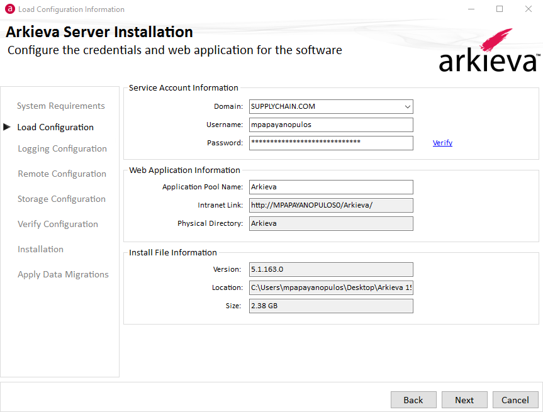Click 'Load Configuration Information' window title
The height and width of the screenshot is (412, 543).
click(x=71, y=9)
